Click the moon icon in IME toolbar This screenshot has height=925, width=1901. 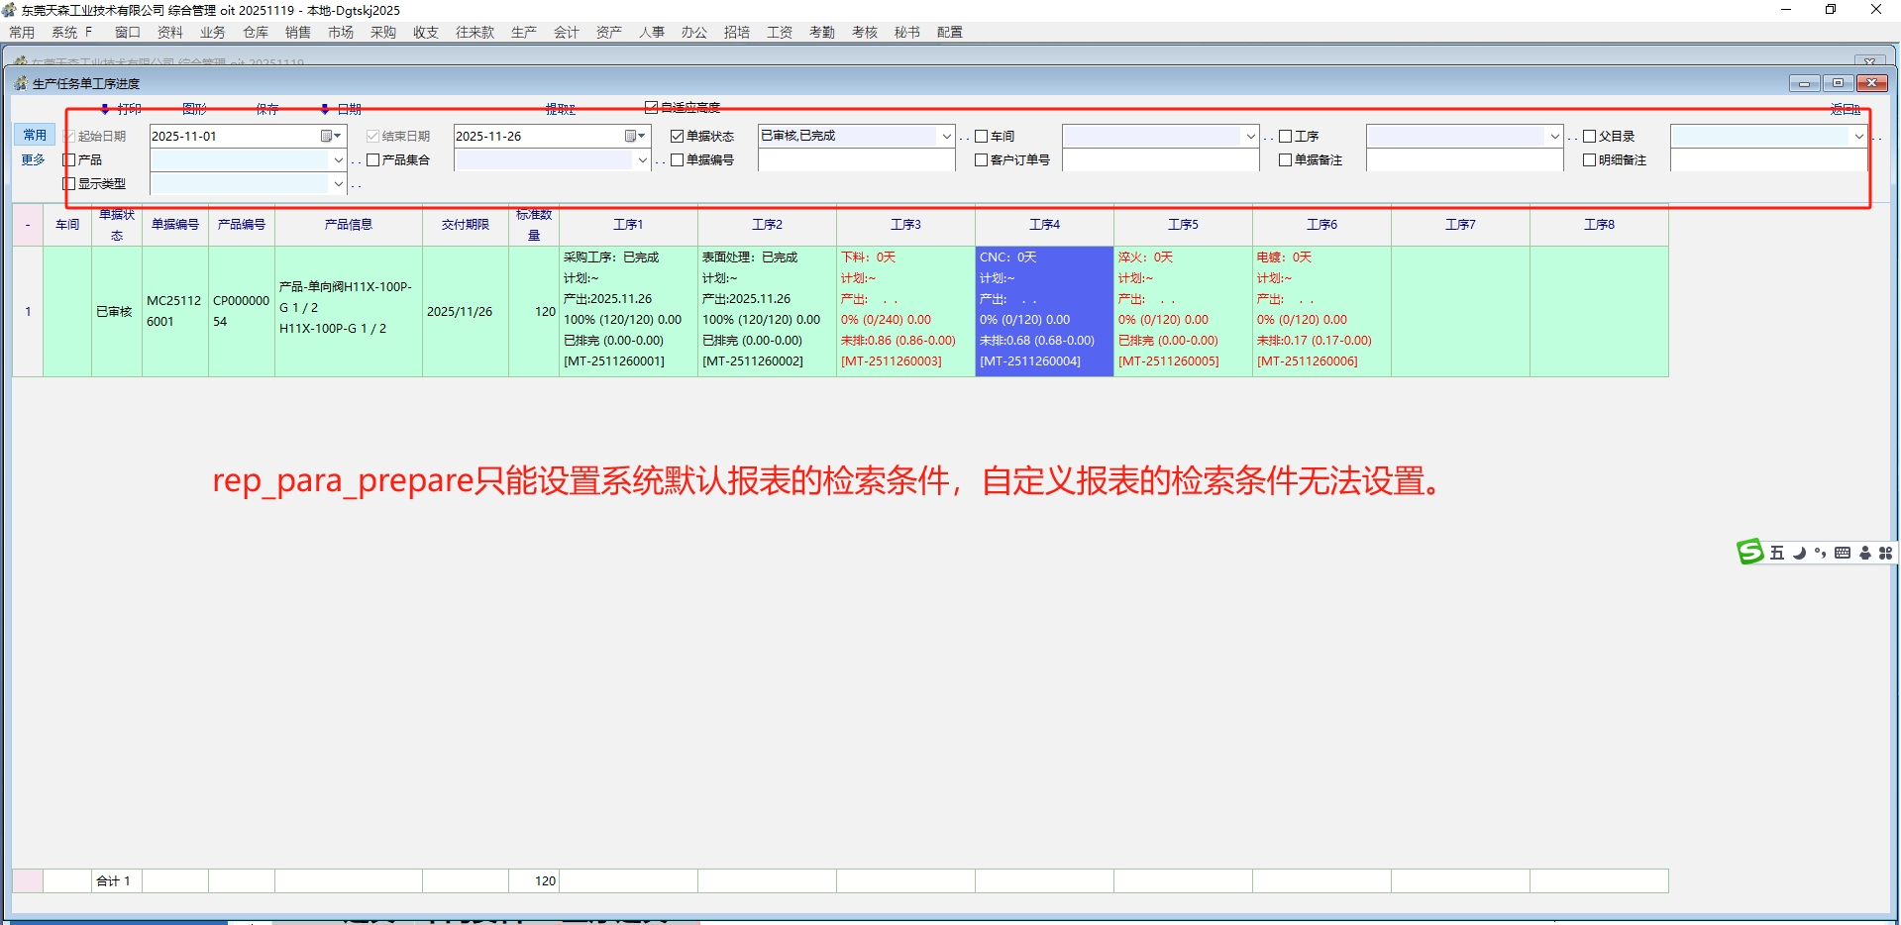click(x=1799, y=553)
